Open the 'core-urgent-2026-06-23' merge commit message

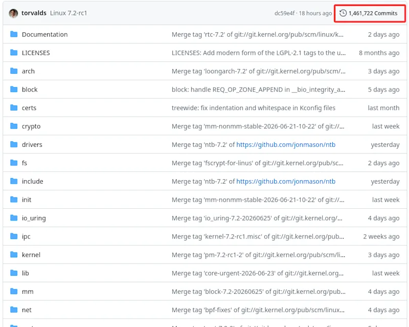[258, 273]
